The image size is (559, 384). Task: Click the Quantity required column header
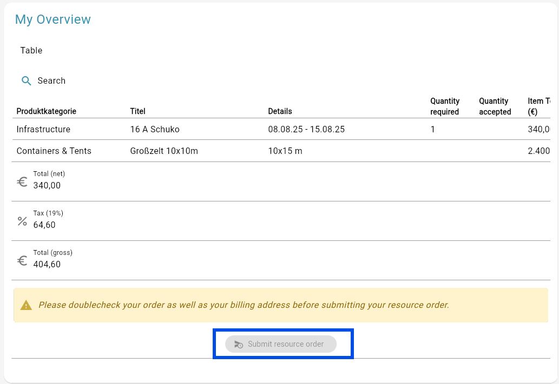[445, 106]
